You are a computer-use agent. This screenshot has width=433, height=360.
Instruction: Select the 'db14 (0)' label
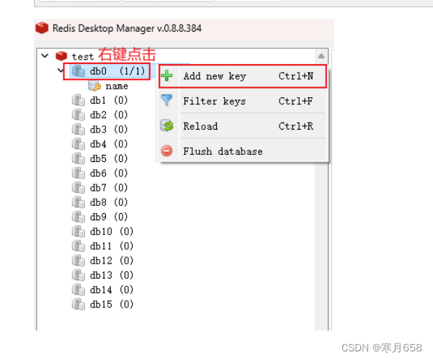click(112, 290)
